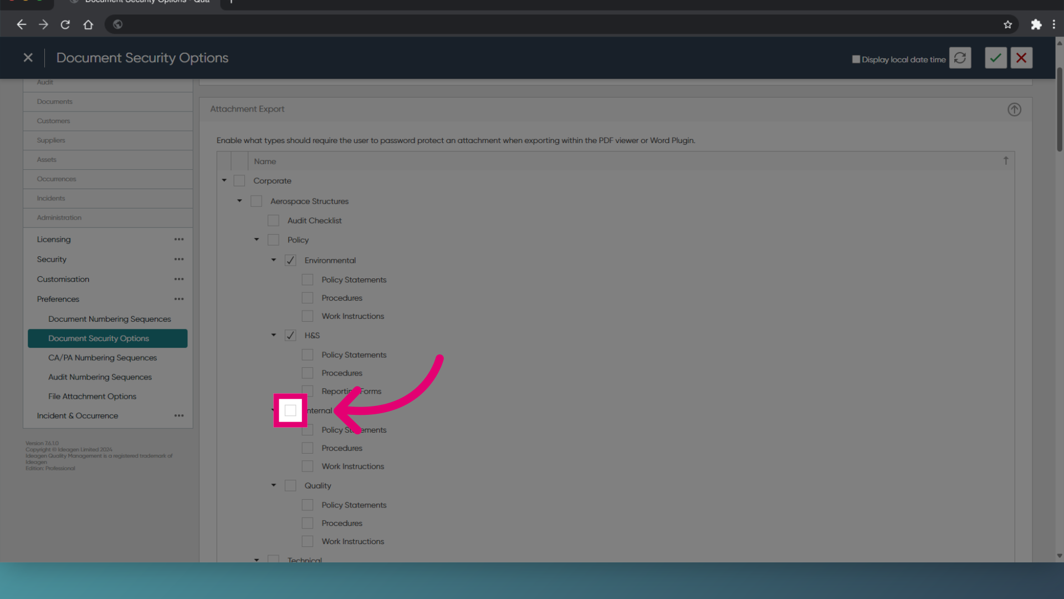Check Procedures under Environmental

point(308,298)
